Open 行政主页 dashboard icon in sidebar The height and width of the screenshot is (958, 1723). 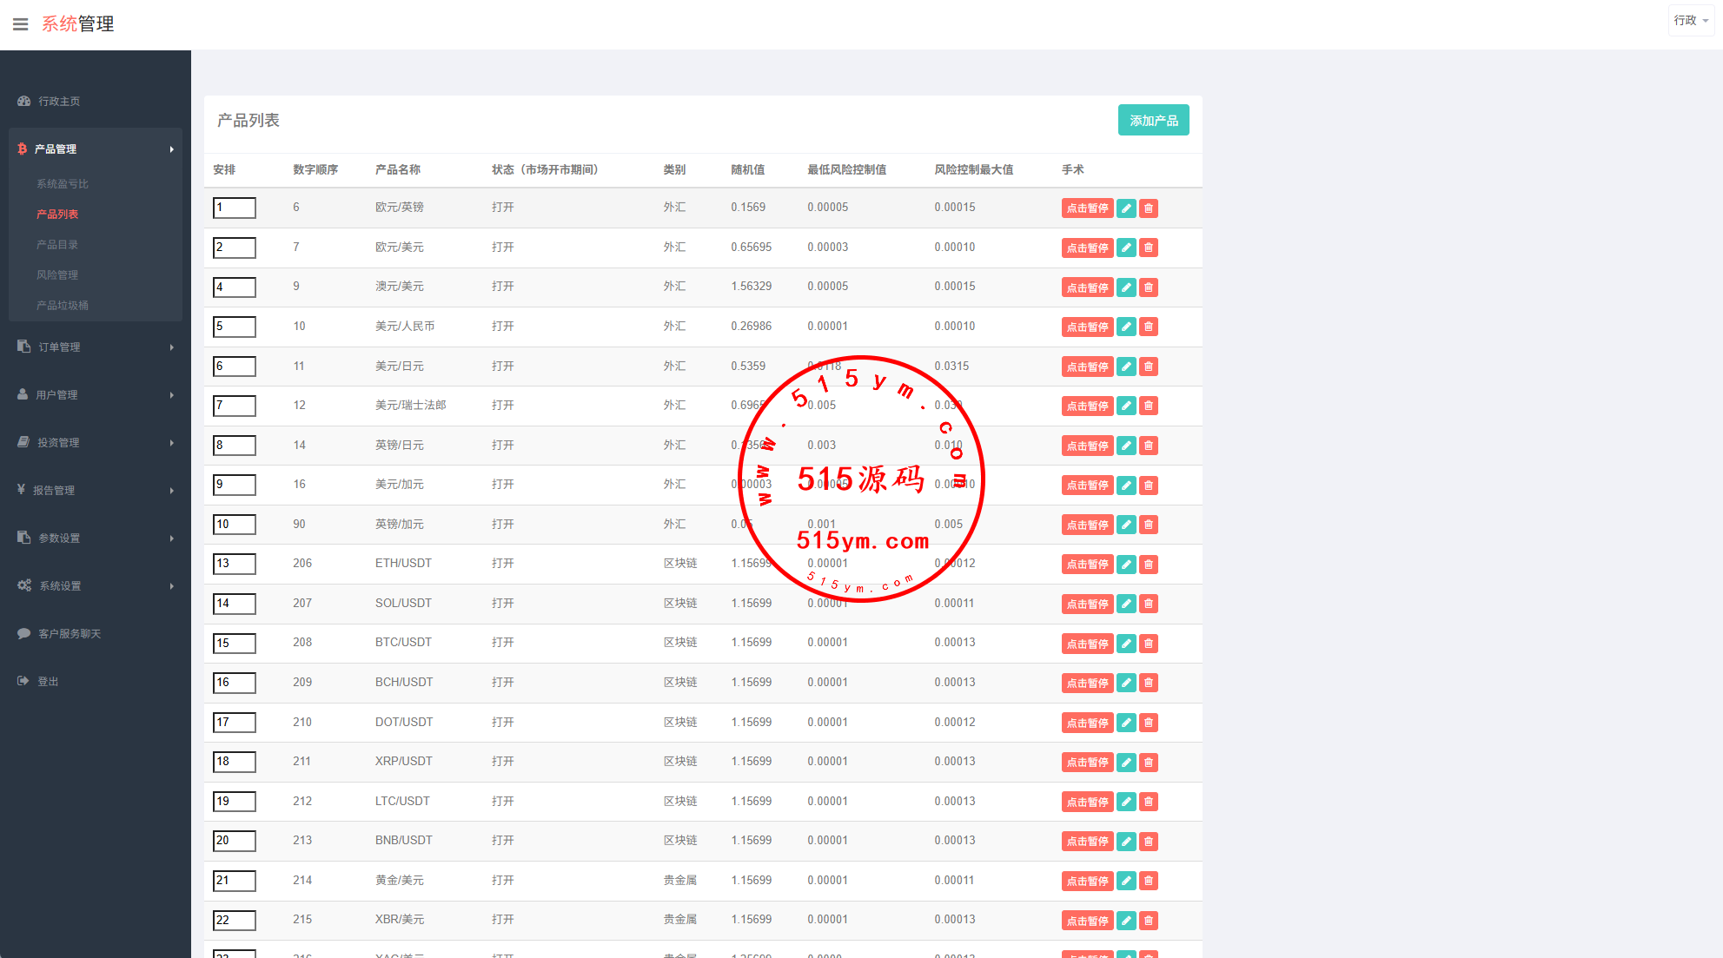click(x=24, y=102)
